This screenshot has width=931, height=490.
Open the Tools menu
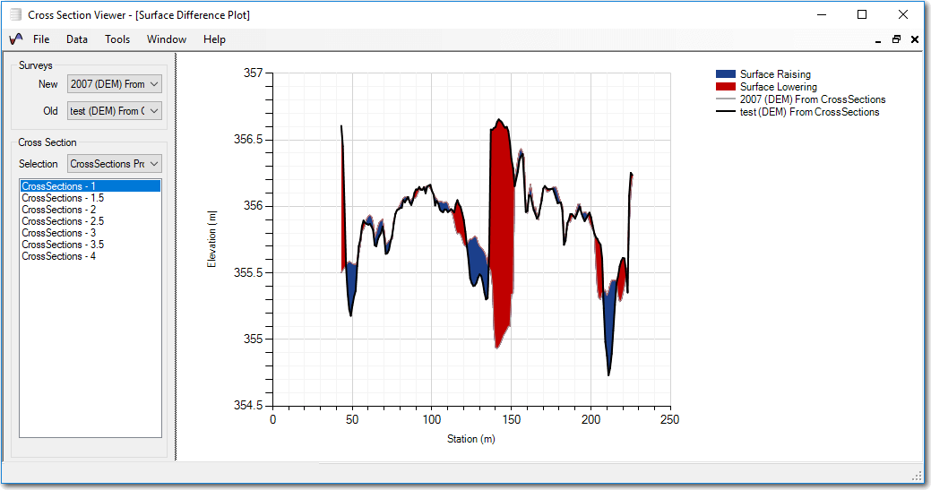pyautogui.click(x=117, y=39)
